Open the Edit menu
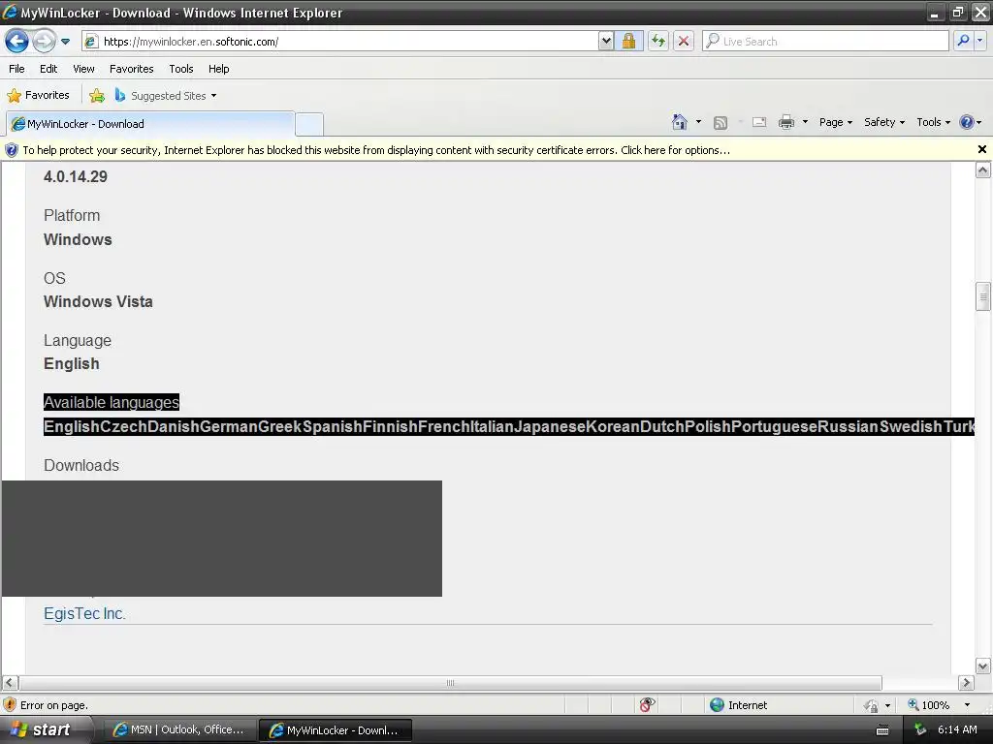Image resolution: width=993 pixels, height=744 pixels. point(48,69)
